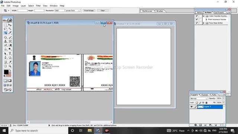The width and height of the screenshot is (238, 134).
Task: Select the Hand tool
Action: click(6, 66)
